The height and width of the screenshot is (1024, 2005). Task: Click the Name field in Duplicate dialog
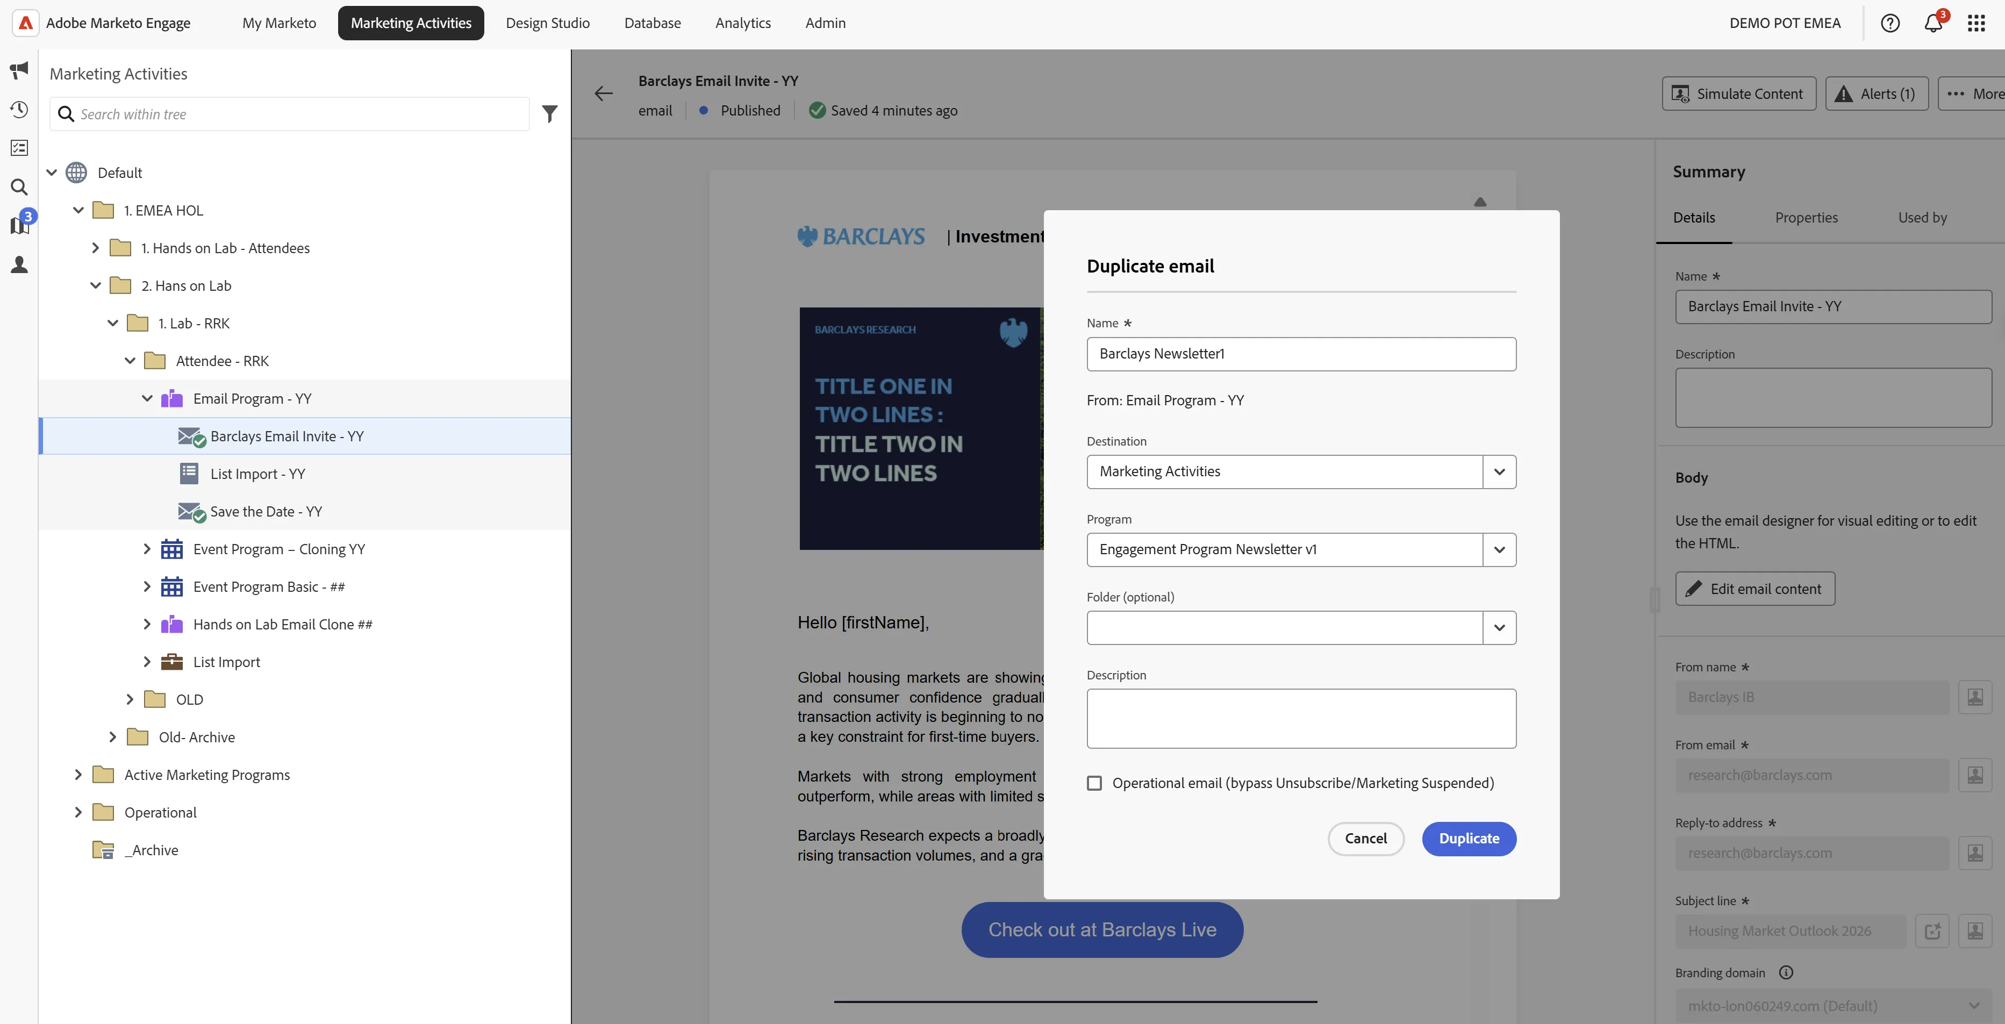point(1301,354)
